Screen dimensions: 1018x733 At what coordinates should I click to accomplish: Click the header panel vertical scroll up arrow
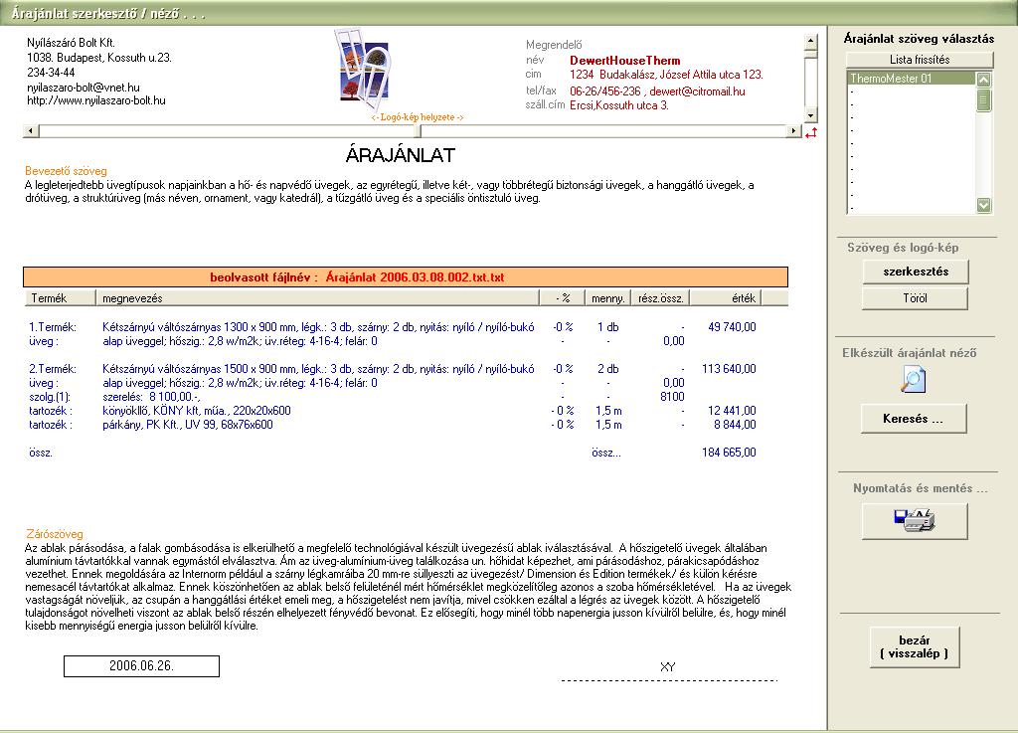810,41
